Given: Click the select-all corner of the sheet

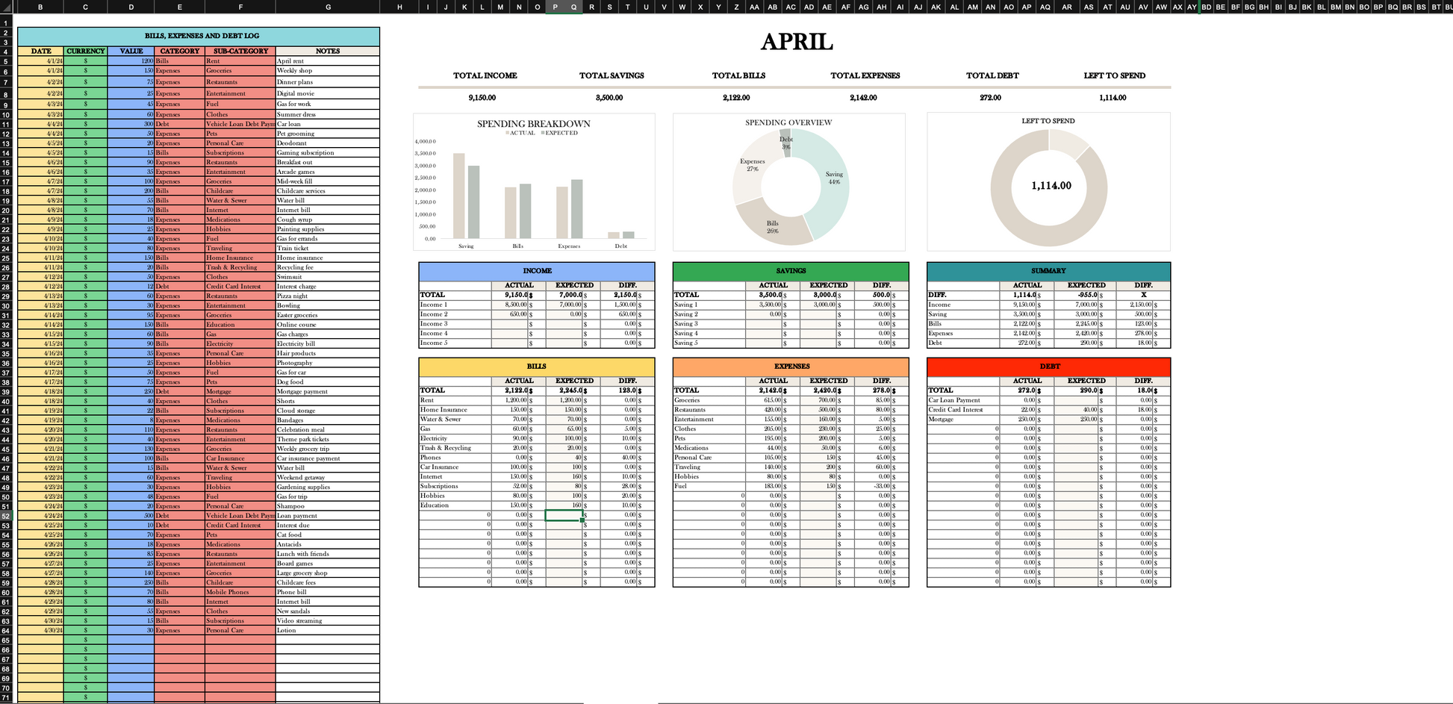Looking at the screenshot, I should click(6, 7).
